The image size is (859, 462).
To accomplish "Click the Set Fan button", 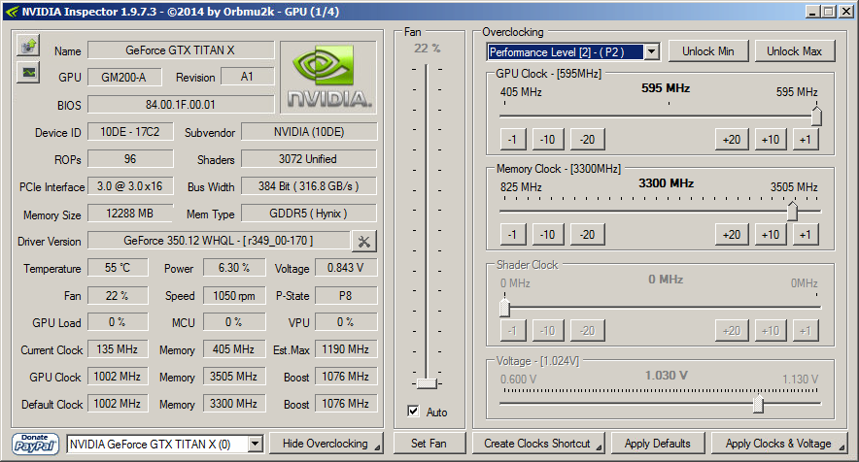I will (429, 444).
